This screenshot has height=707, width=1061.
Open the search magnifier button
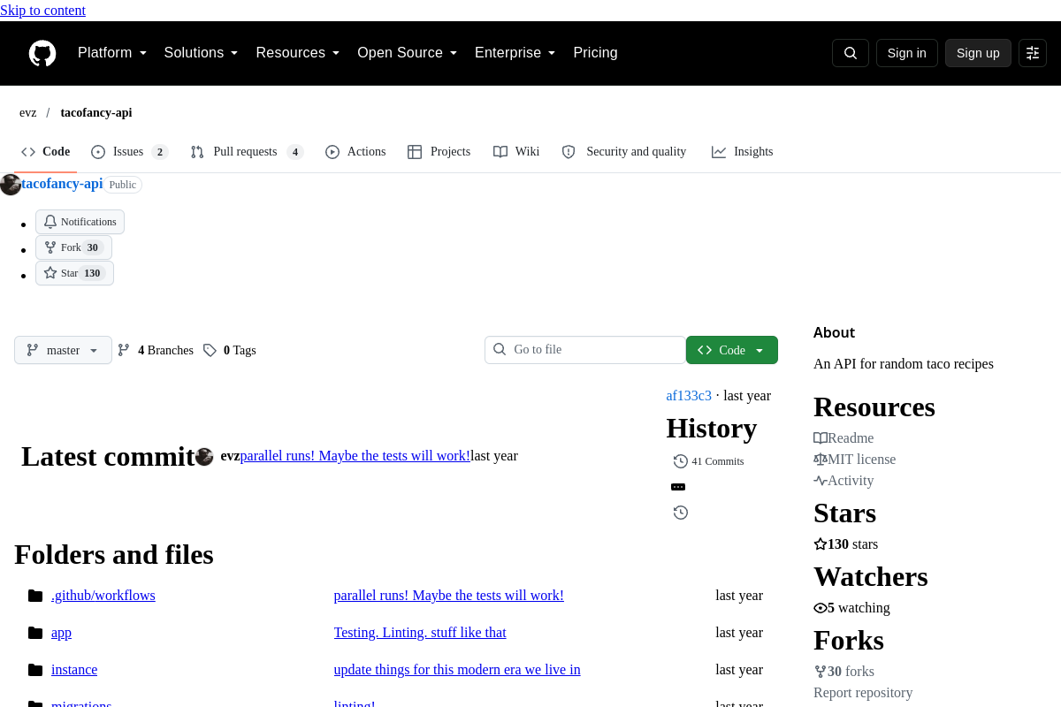click(851, 53)
